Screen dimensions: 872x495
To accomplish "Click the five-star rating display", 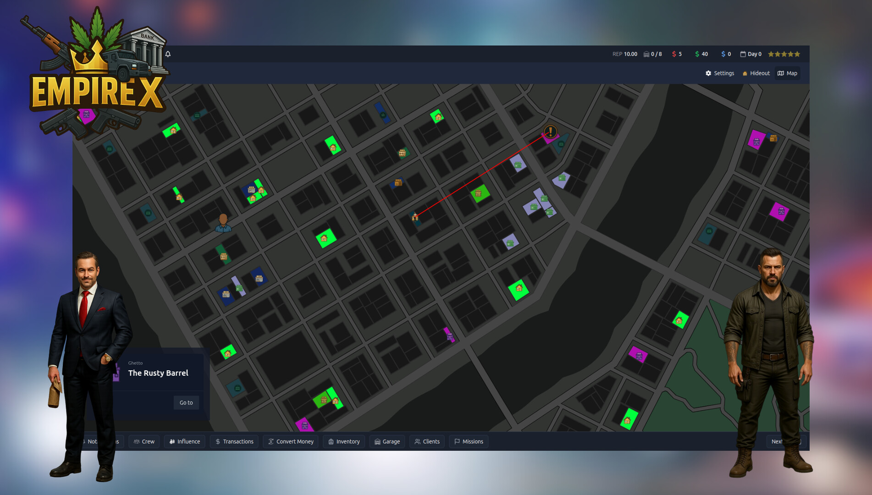I will point(784,54).
